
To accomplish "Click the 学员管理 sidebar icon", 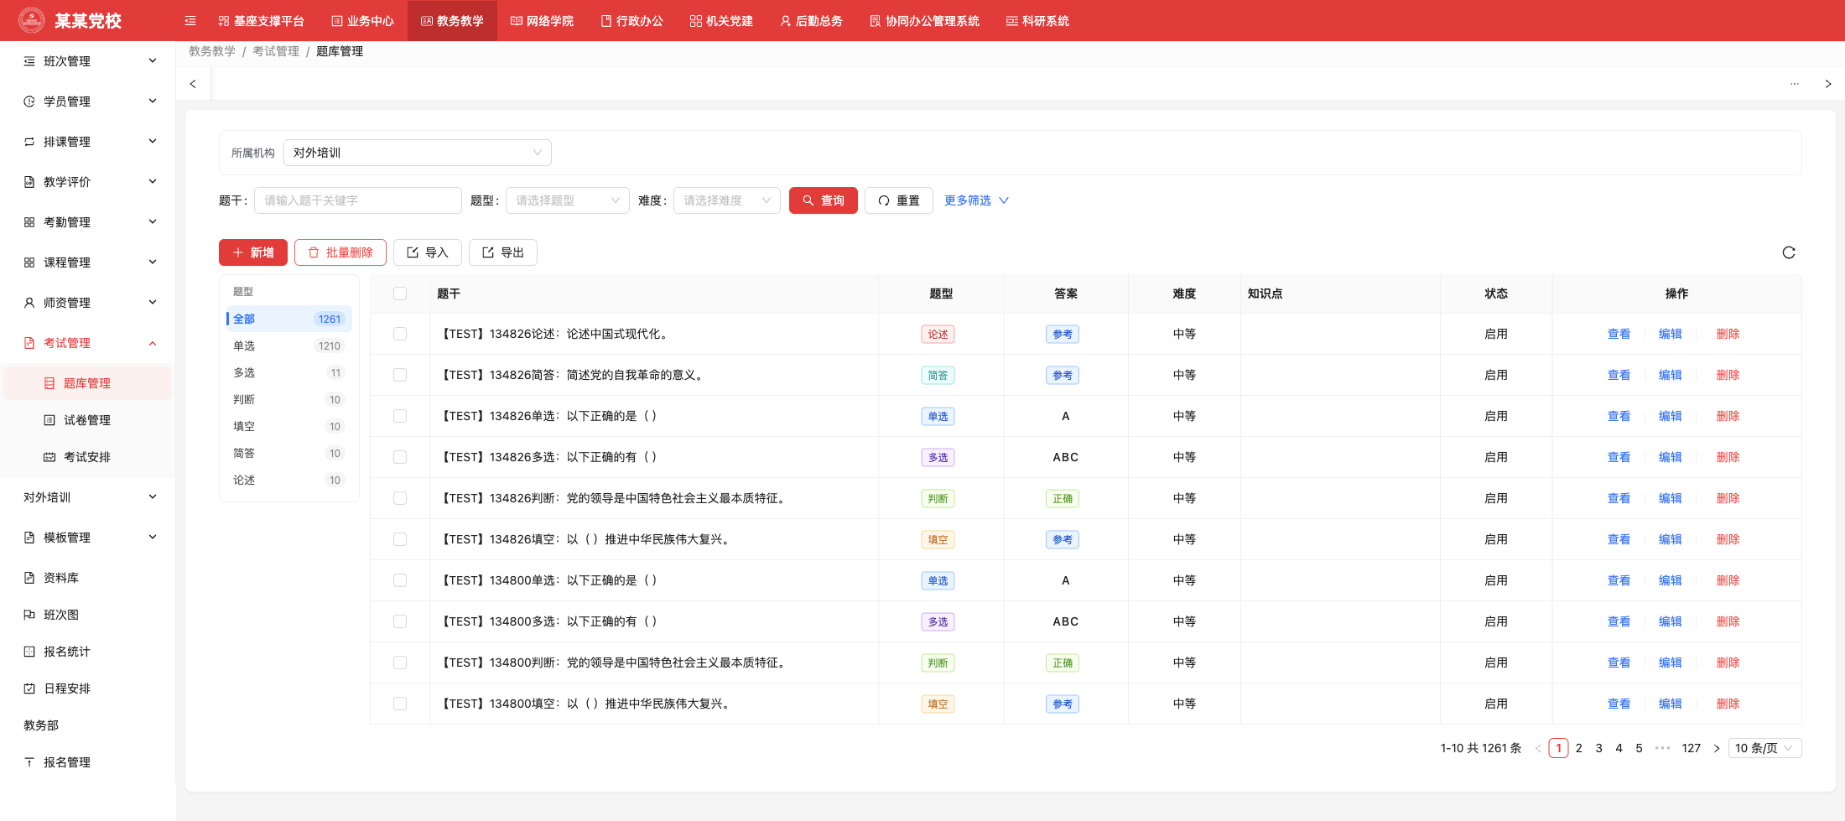I will click(x=29, y=101).
